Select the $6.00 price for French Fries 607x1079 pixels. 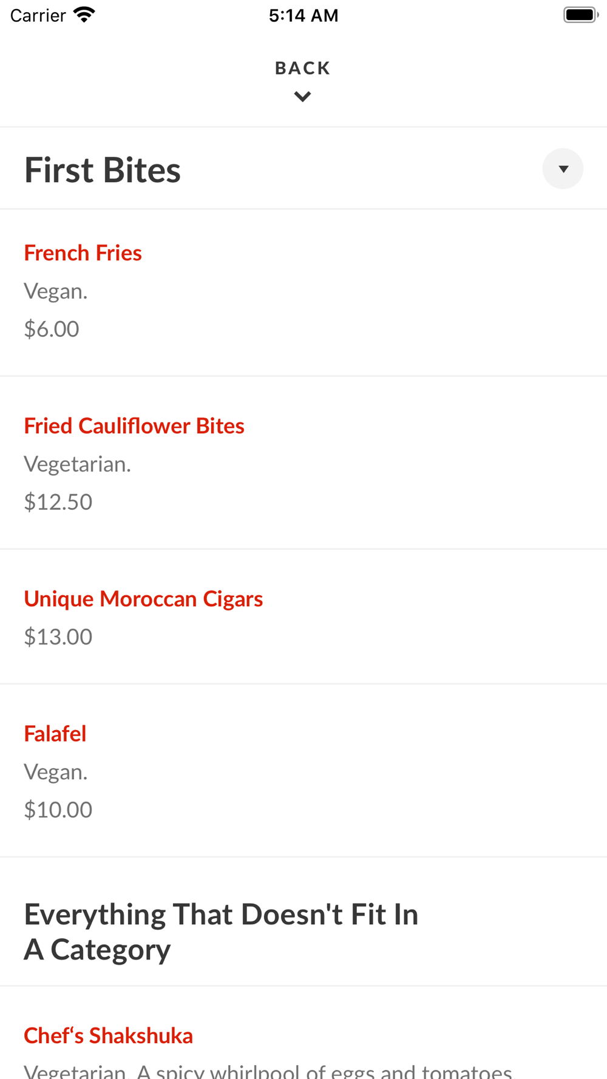coord(52,329)
